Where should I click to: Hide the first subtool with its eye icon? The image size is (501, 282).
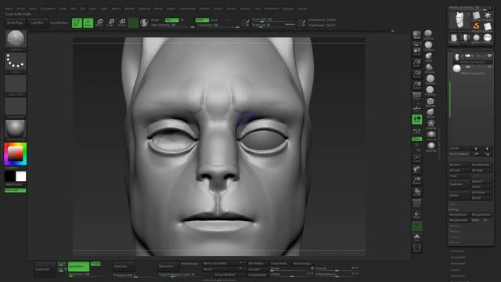pyautogui.click(x=489, y=56)
